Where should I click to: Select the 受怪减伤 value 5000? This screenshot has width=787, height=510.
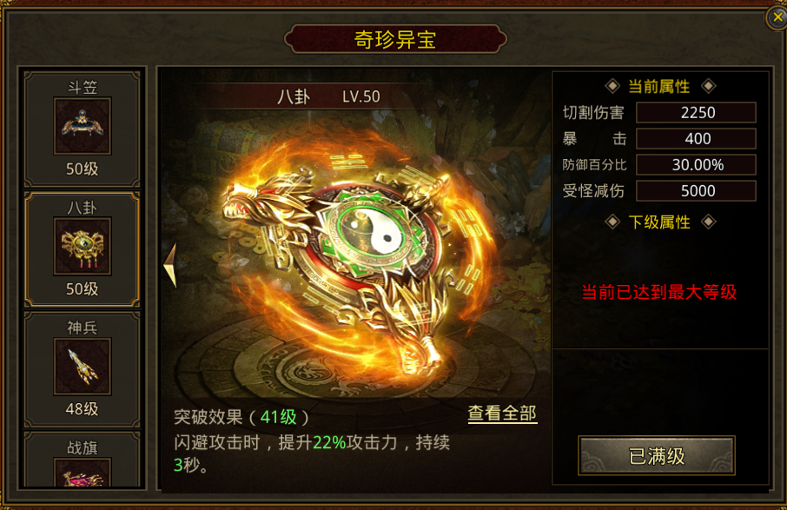pos(696,191)
